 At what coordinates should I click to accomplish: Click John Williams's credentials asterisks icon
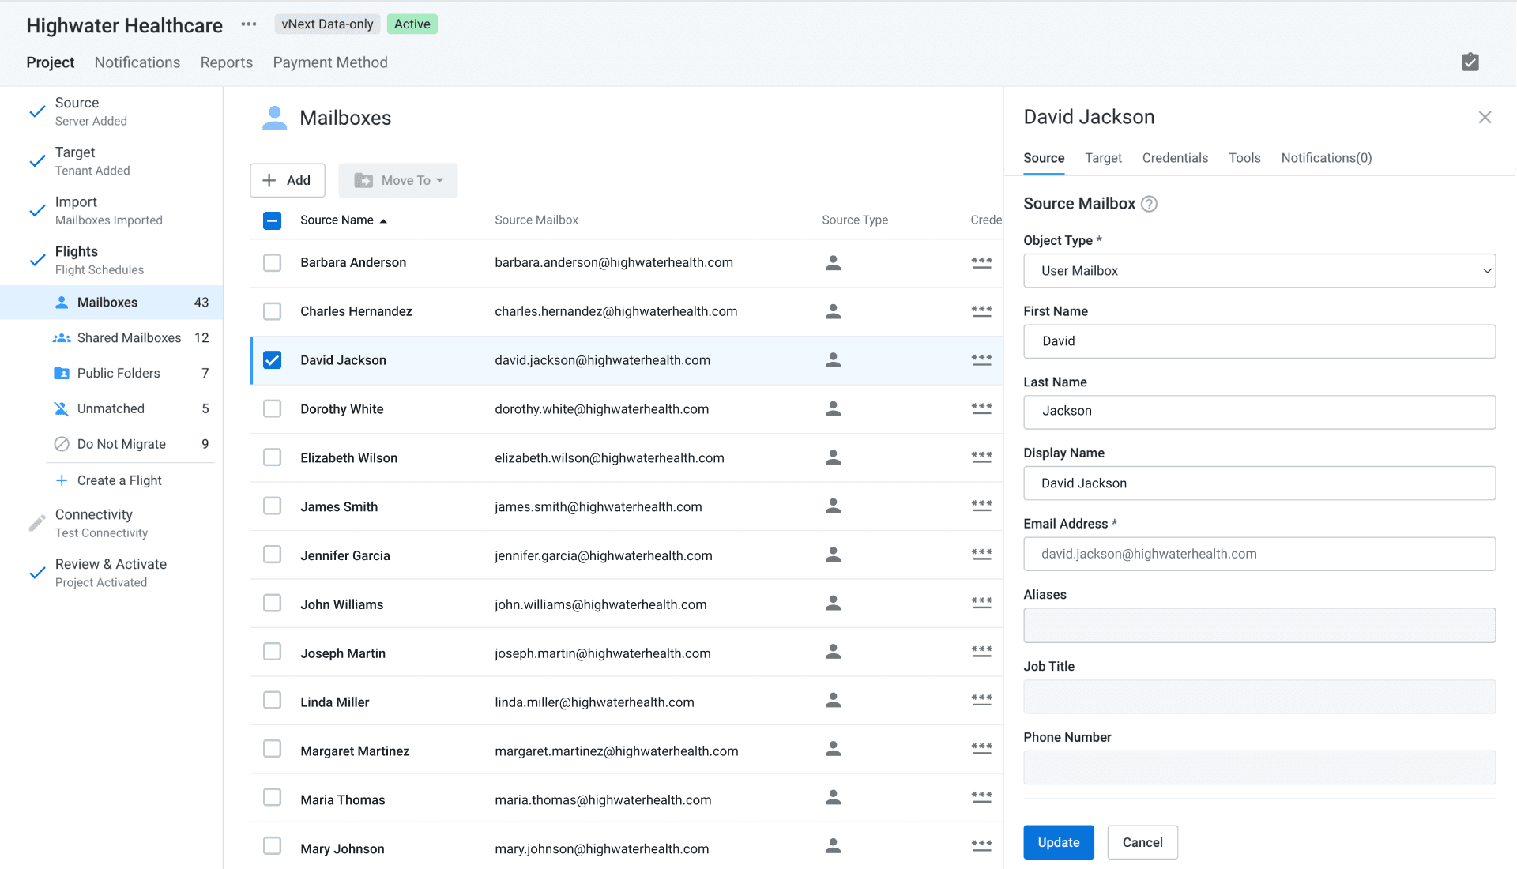click(x=981, y=604)
